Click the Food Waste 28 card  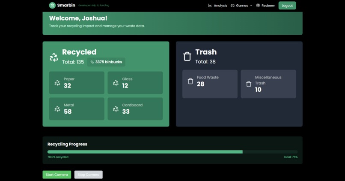(210, 84)
